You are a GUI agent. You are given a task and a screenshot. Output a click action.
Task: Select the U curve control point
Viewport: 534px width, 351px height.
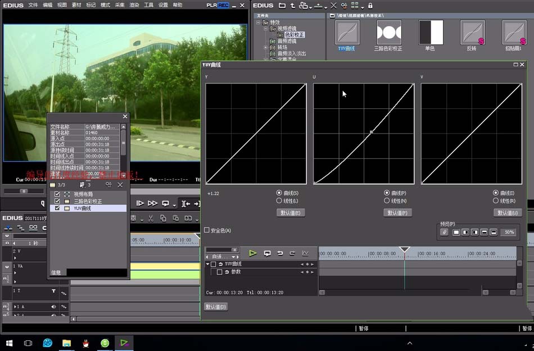point(371,132)
